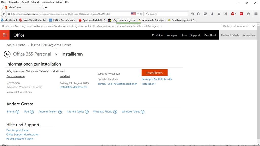Open the downloads arrow icon
This screenshot has height=146, width=260.
(x=212, y=14)
